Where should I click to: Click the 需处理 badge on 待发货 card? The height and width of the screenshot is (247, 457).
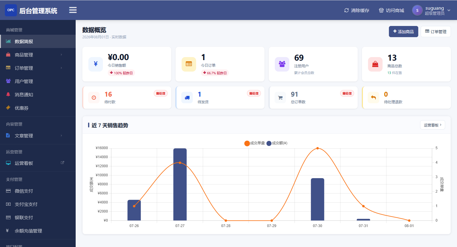(254, 93)
